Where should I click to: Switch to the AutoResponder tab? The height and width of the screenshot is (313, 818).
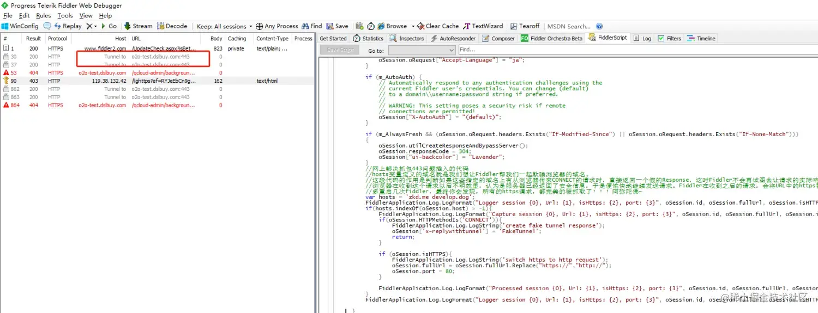(453, 39)
